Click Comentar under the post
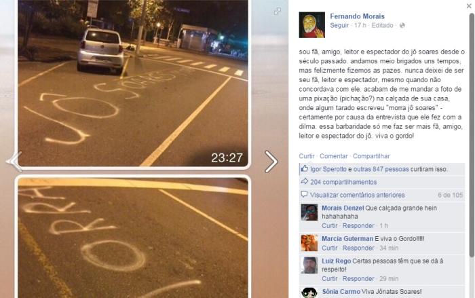Viewport: 475px width, 298px height. click(334, 156)
